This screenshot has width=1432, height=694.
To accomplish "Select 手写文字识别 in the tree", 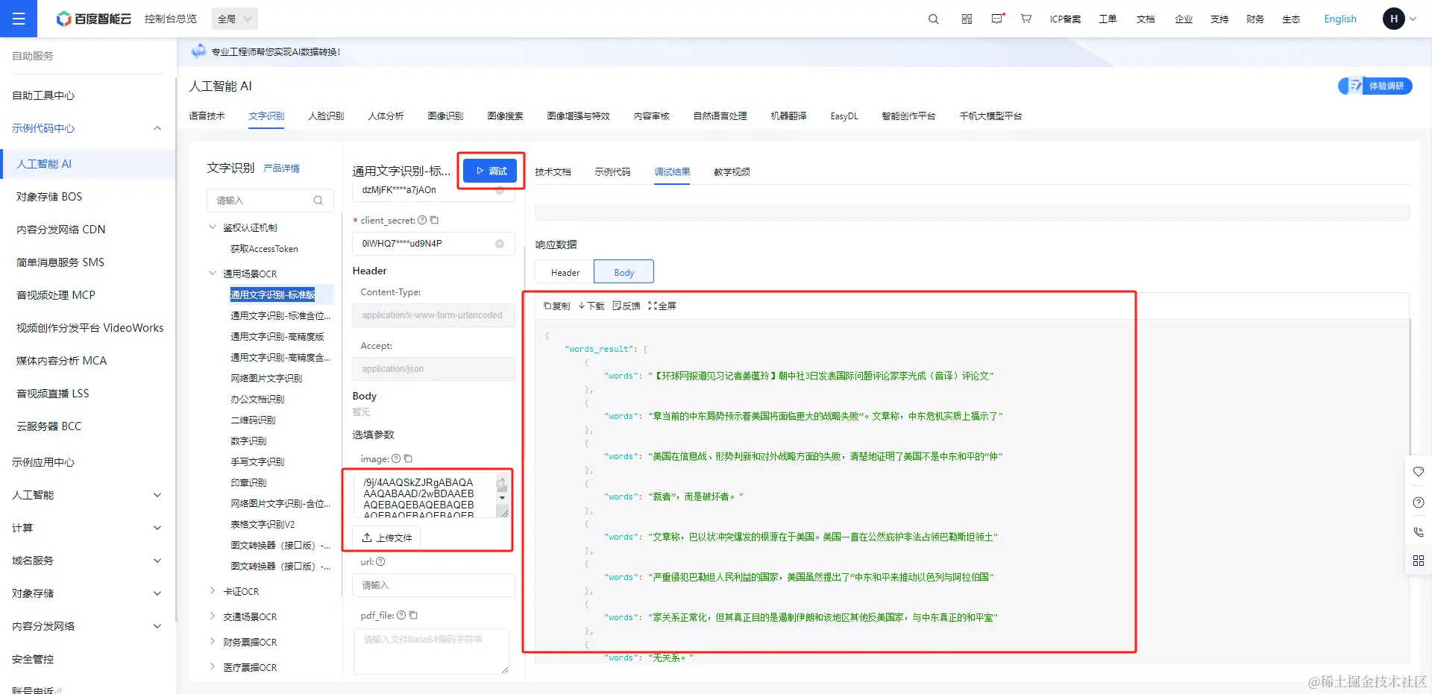I will [257, 462].
